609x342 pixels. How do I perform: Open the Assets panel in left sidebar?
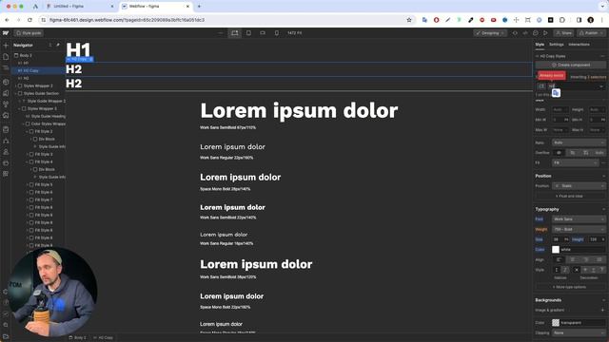point(6,115)
